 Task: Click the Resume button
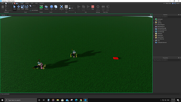pos(88,7)
